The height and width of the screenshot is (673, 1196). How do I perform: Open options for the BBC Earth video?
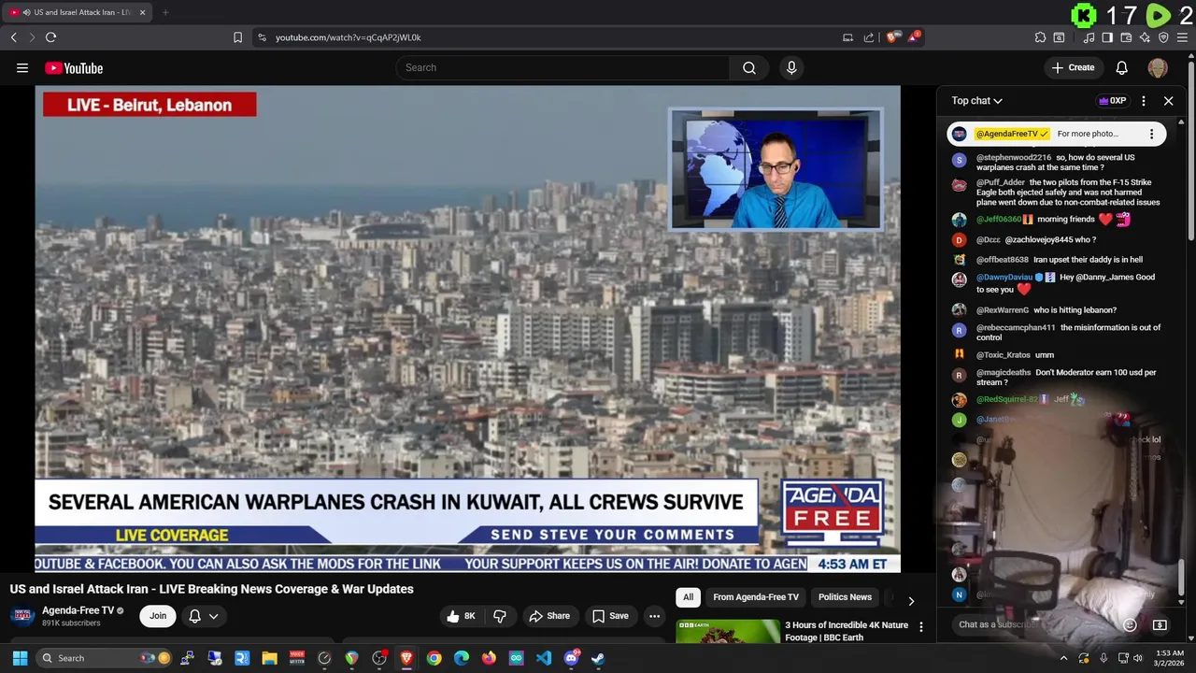tap(921, 627)
